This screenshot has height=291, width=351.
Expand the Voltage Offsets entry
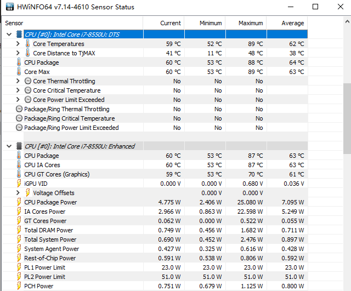coord(18,192)
